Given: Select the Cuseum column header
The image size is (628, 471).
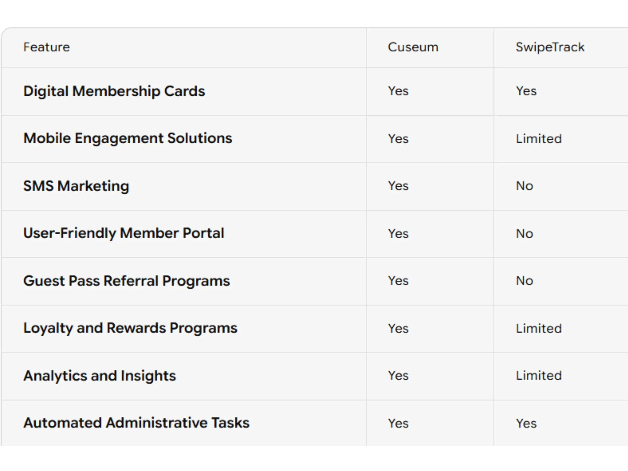Looking at the screenshot, I should tap(413, 47).
